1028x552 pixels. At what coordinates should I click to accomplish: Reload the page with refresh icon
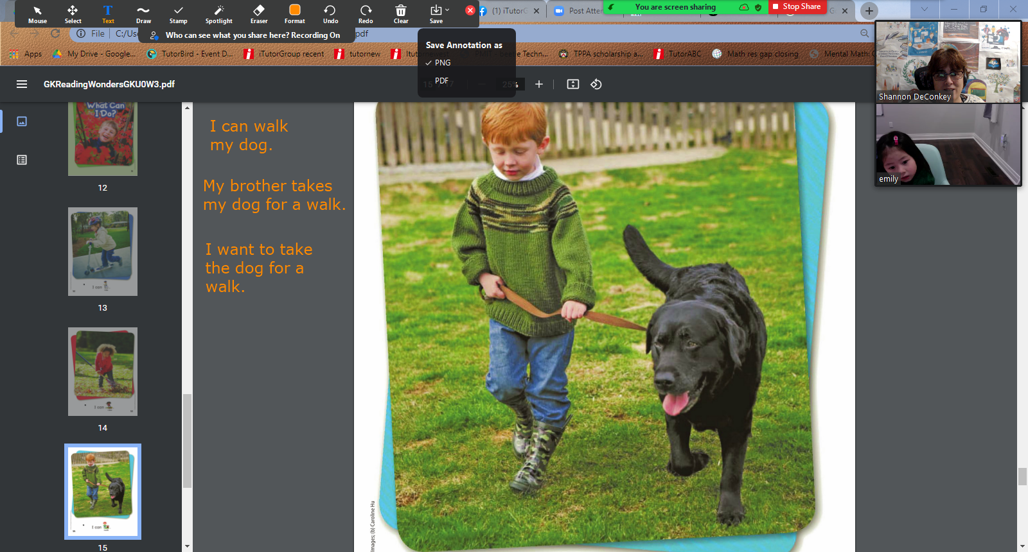55,33
